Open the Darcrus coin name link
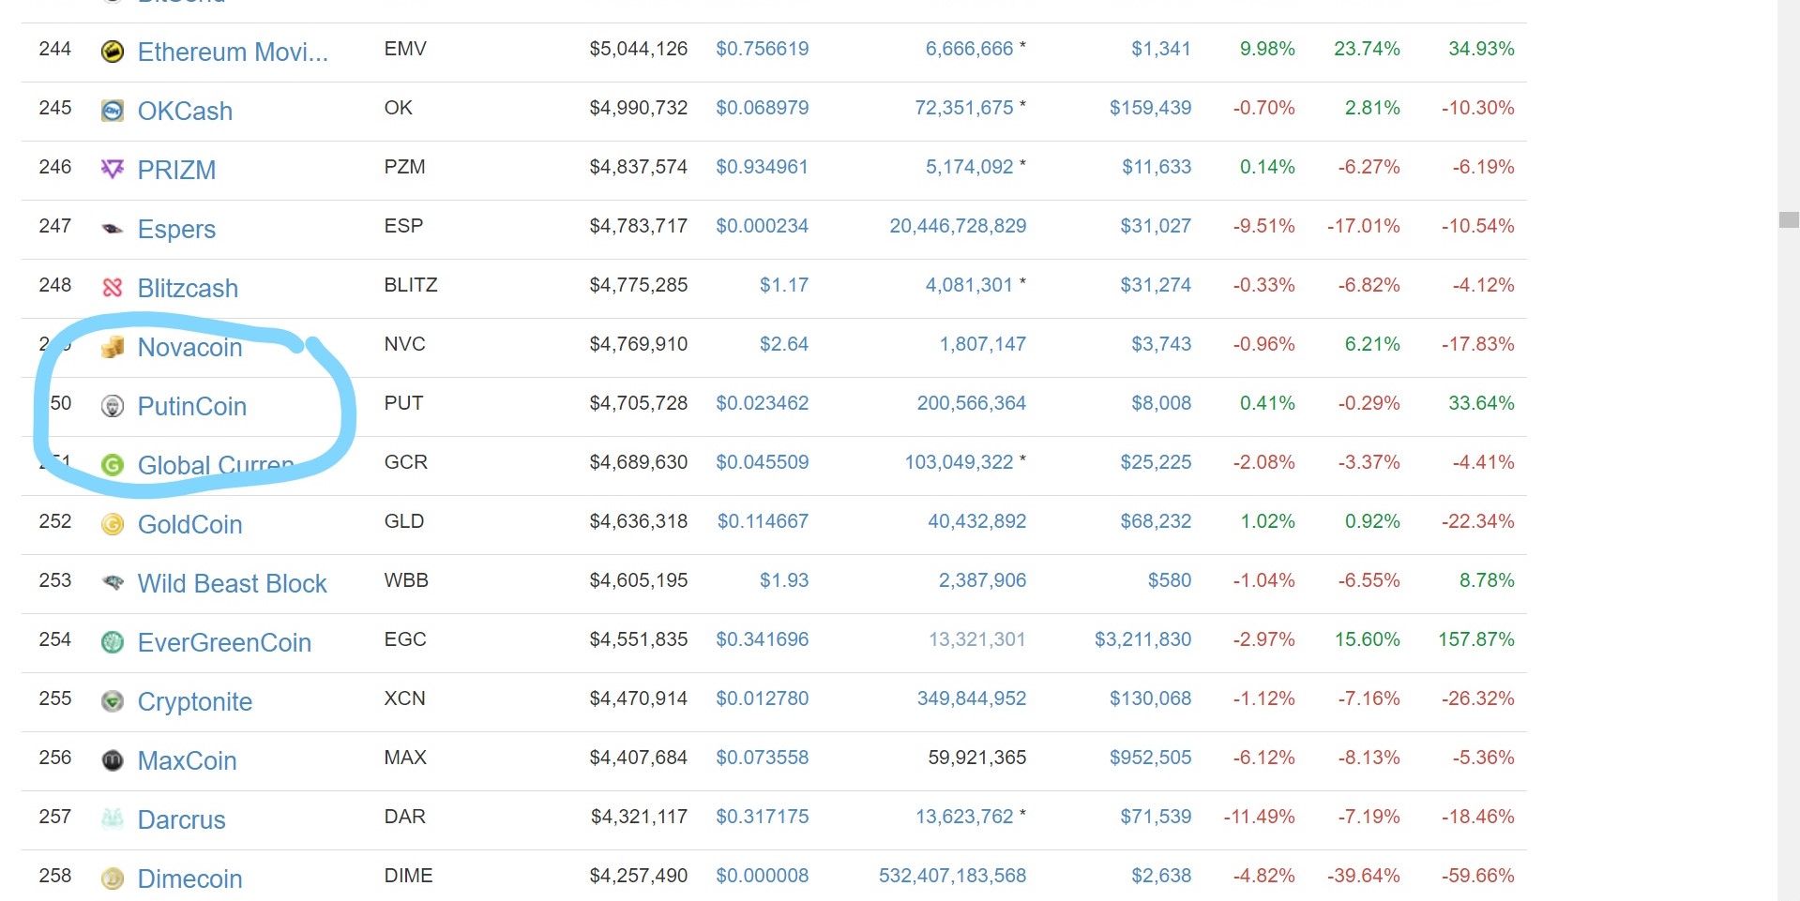 coord(181,819)
